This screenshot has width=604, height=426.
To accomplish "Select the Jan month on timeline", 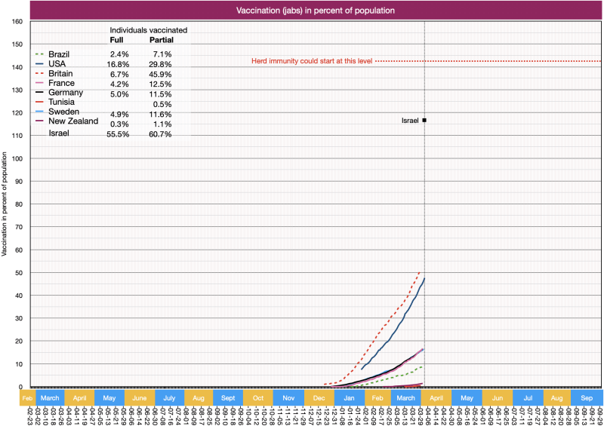I will coord(349,397).
